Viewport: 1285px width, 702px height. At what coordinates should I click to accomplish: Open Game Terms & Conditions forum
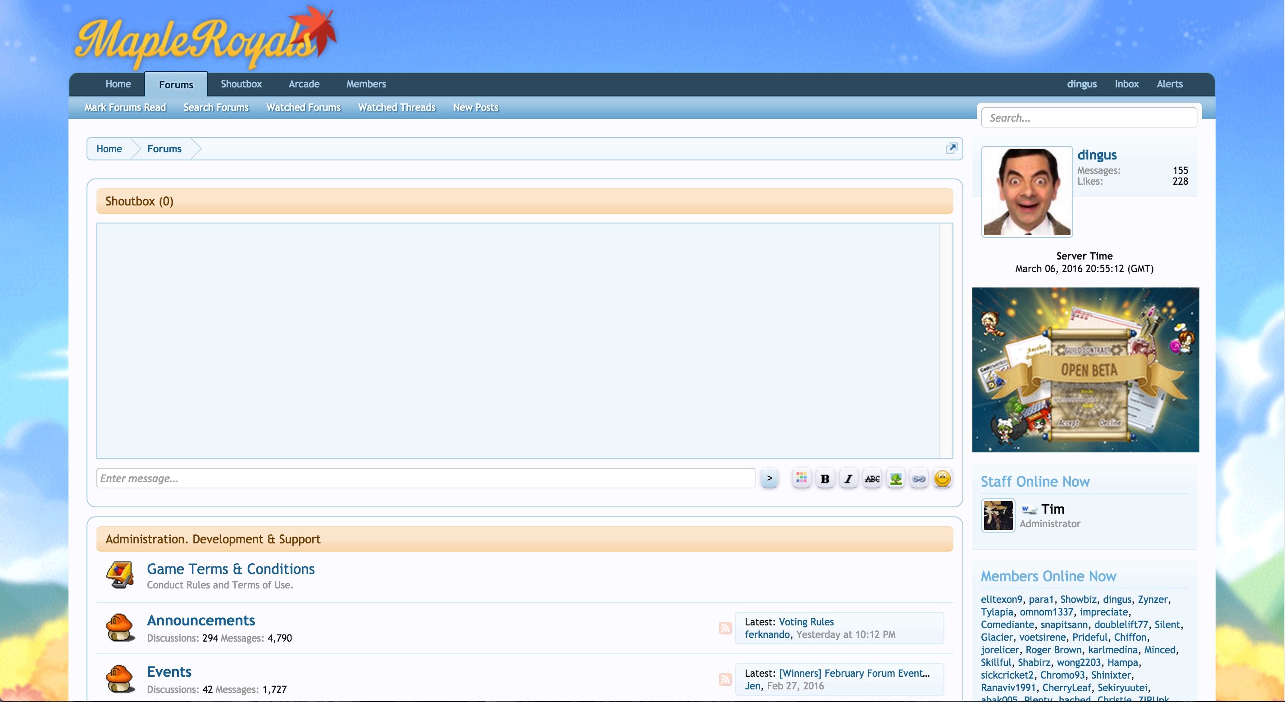[231, 569]
